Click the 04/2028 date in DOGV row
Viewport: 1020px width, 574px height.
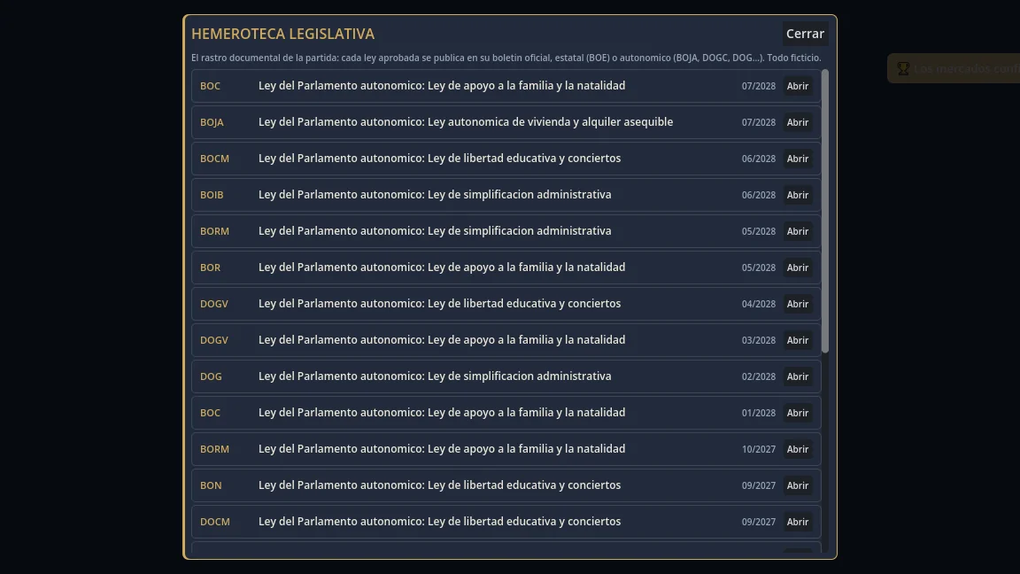pos(759,304)
